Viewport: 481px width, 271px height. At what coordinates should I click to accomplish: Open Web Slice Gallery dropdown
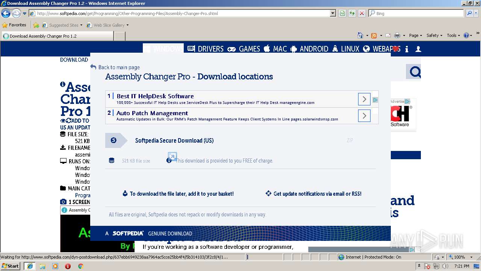pos(107,25)
